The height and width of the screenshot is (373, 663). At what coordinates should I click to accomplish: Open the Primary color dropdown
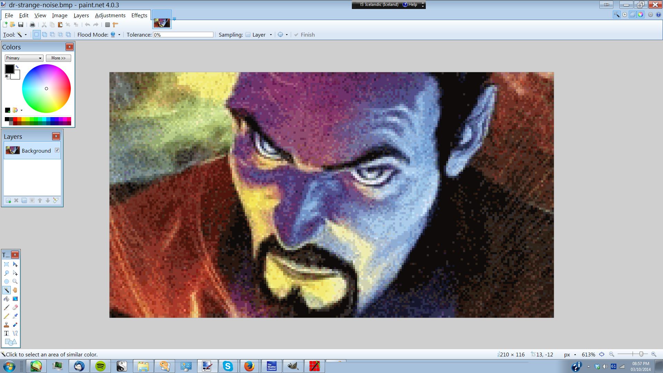[x=24, y=58]
